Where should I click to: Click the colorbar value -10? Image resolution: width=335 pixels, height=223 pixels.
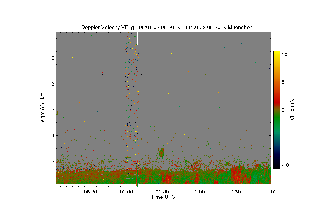click(x=285, y=165)
